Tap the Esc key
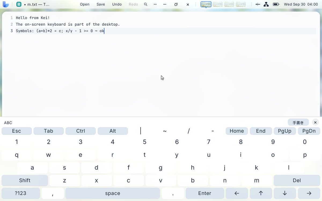This screenshot has width=322, height=201. click(x=17, y=131)
